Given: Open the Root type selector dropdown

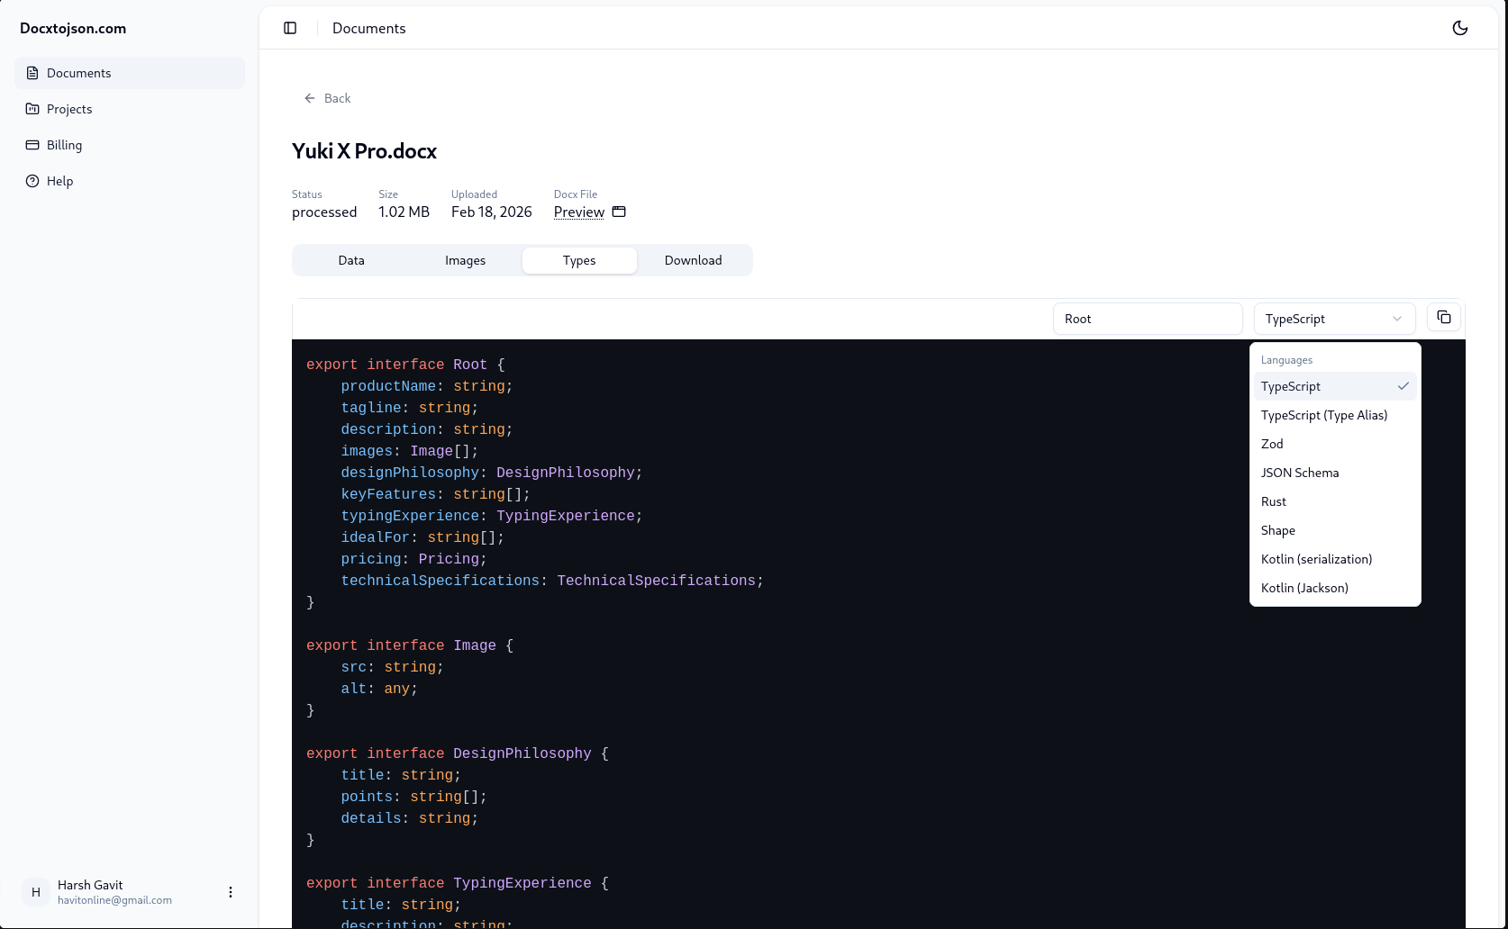Looking at the screenshot, I should (x=1147, y=318).
